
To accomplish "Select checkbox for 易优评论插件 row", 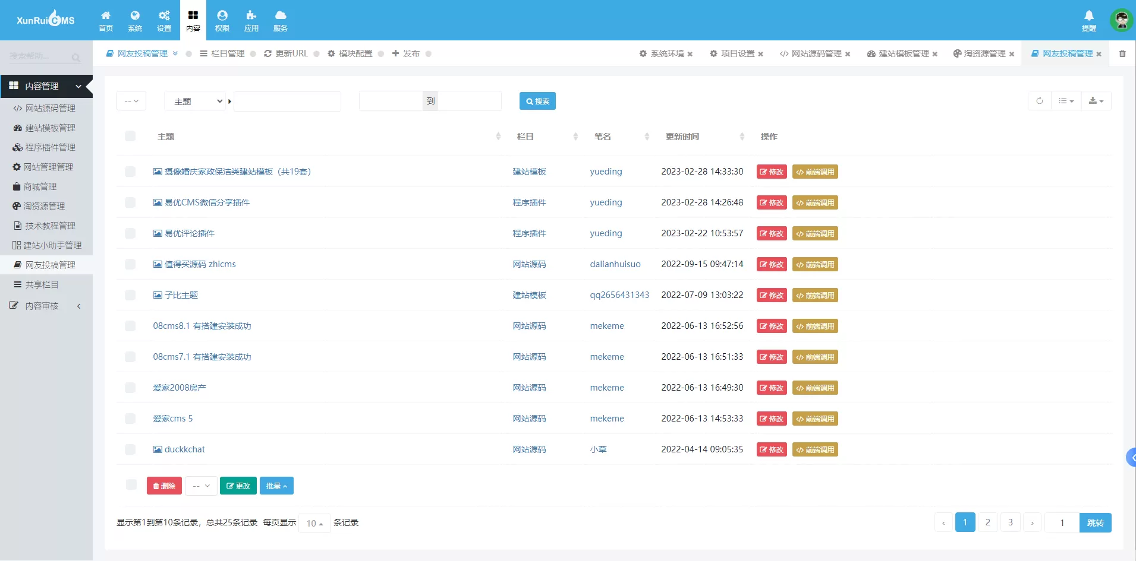I will point(130,233).
